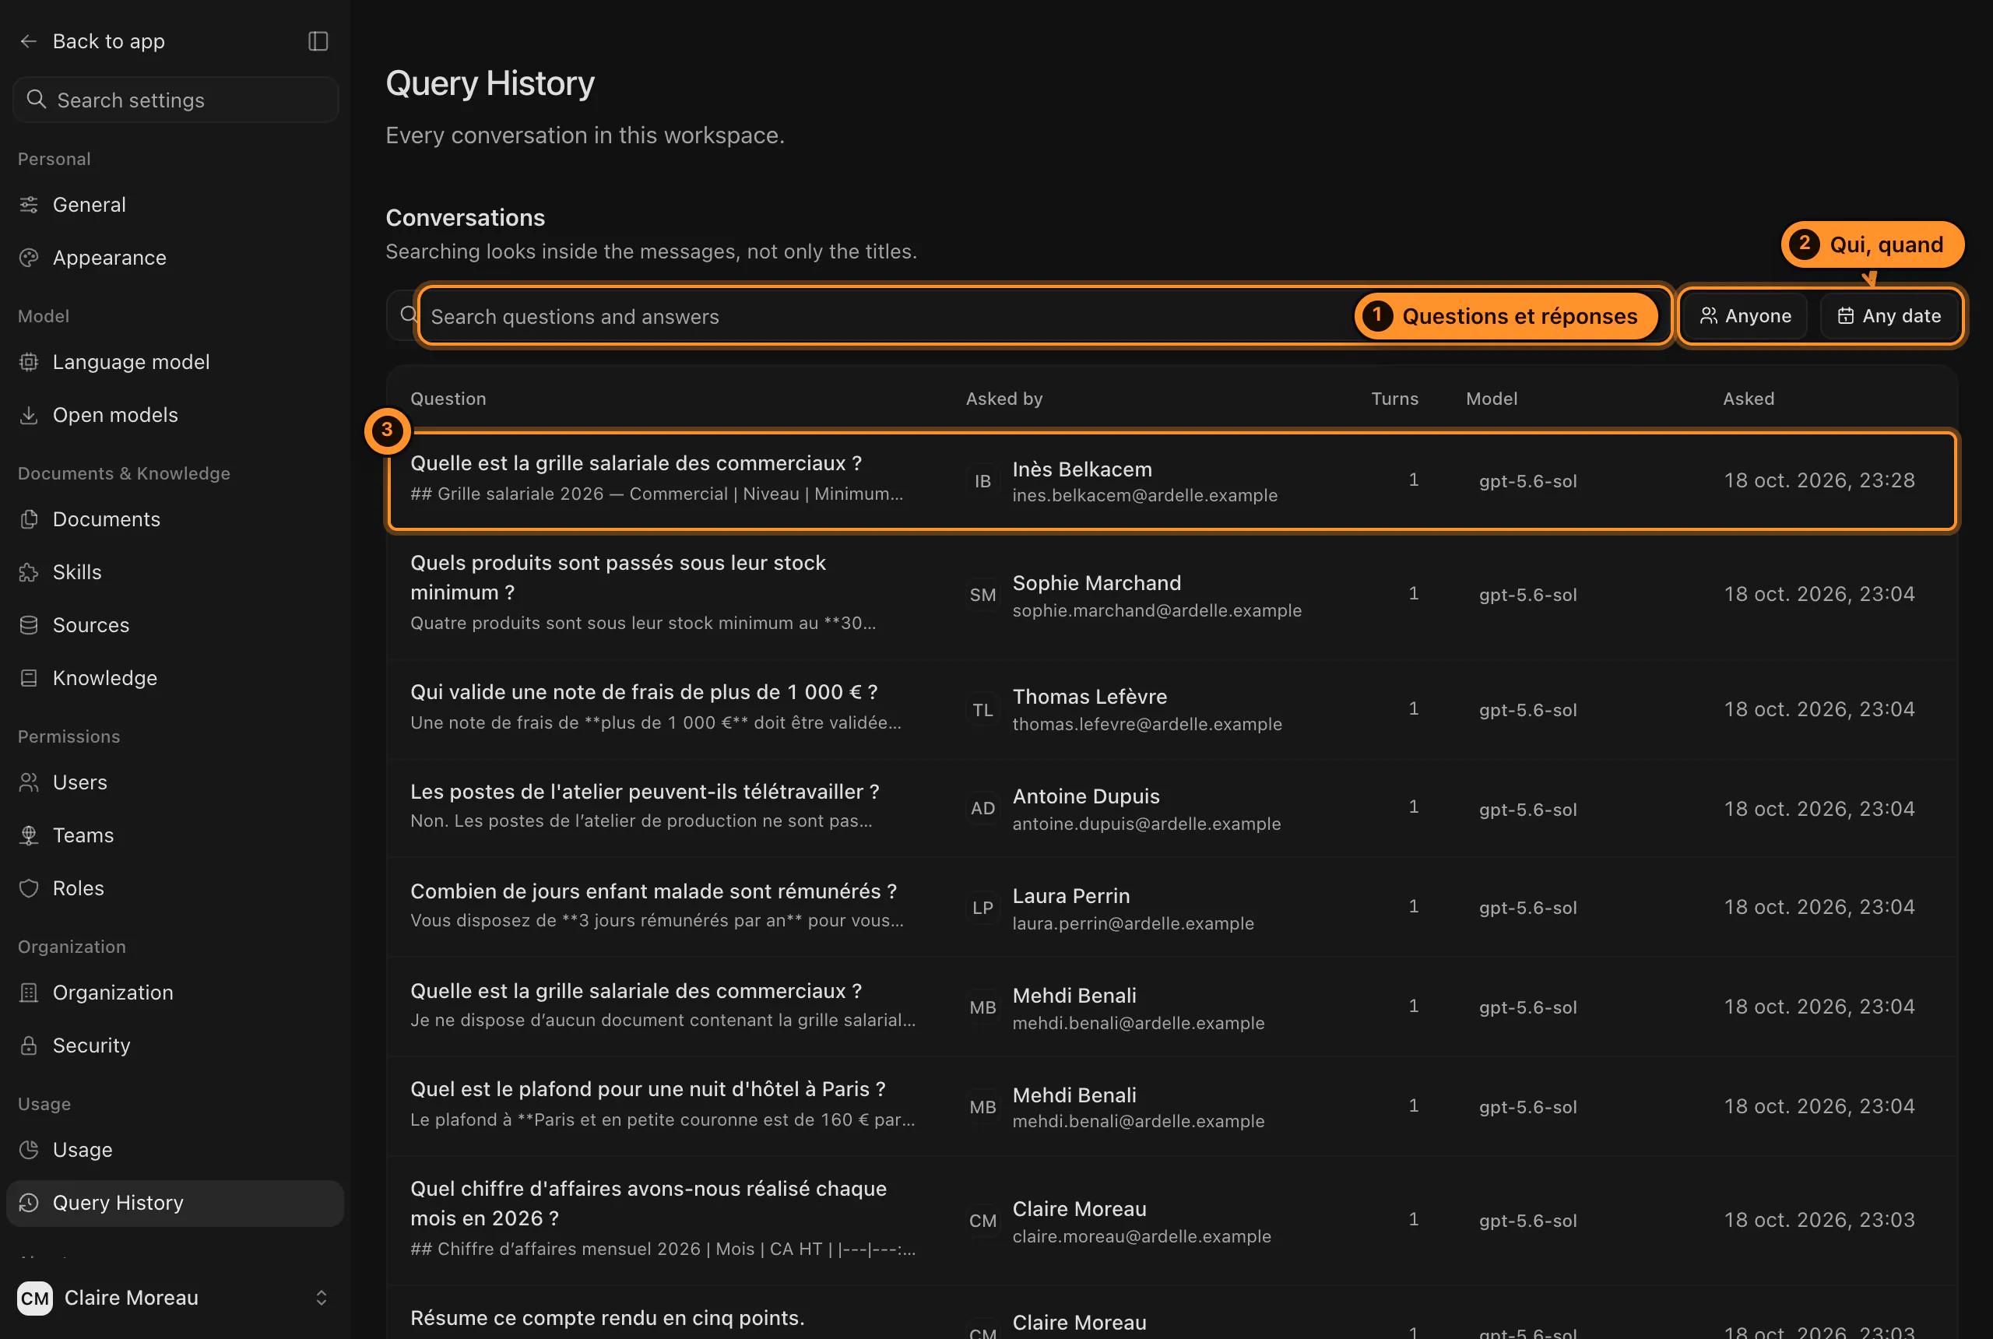Click the Query History clock icon
Screen dimensions: 1993x1339
[29, 1202]
